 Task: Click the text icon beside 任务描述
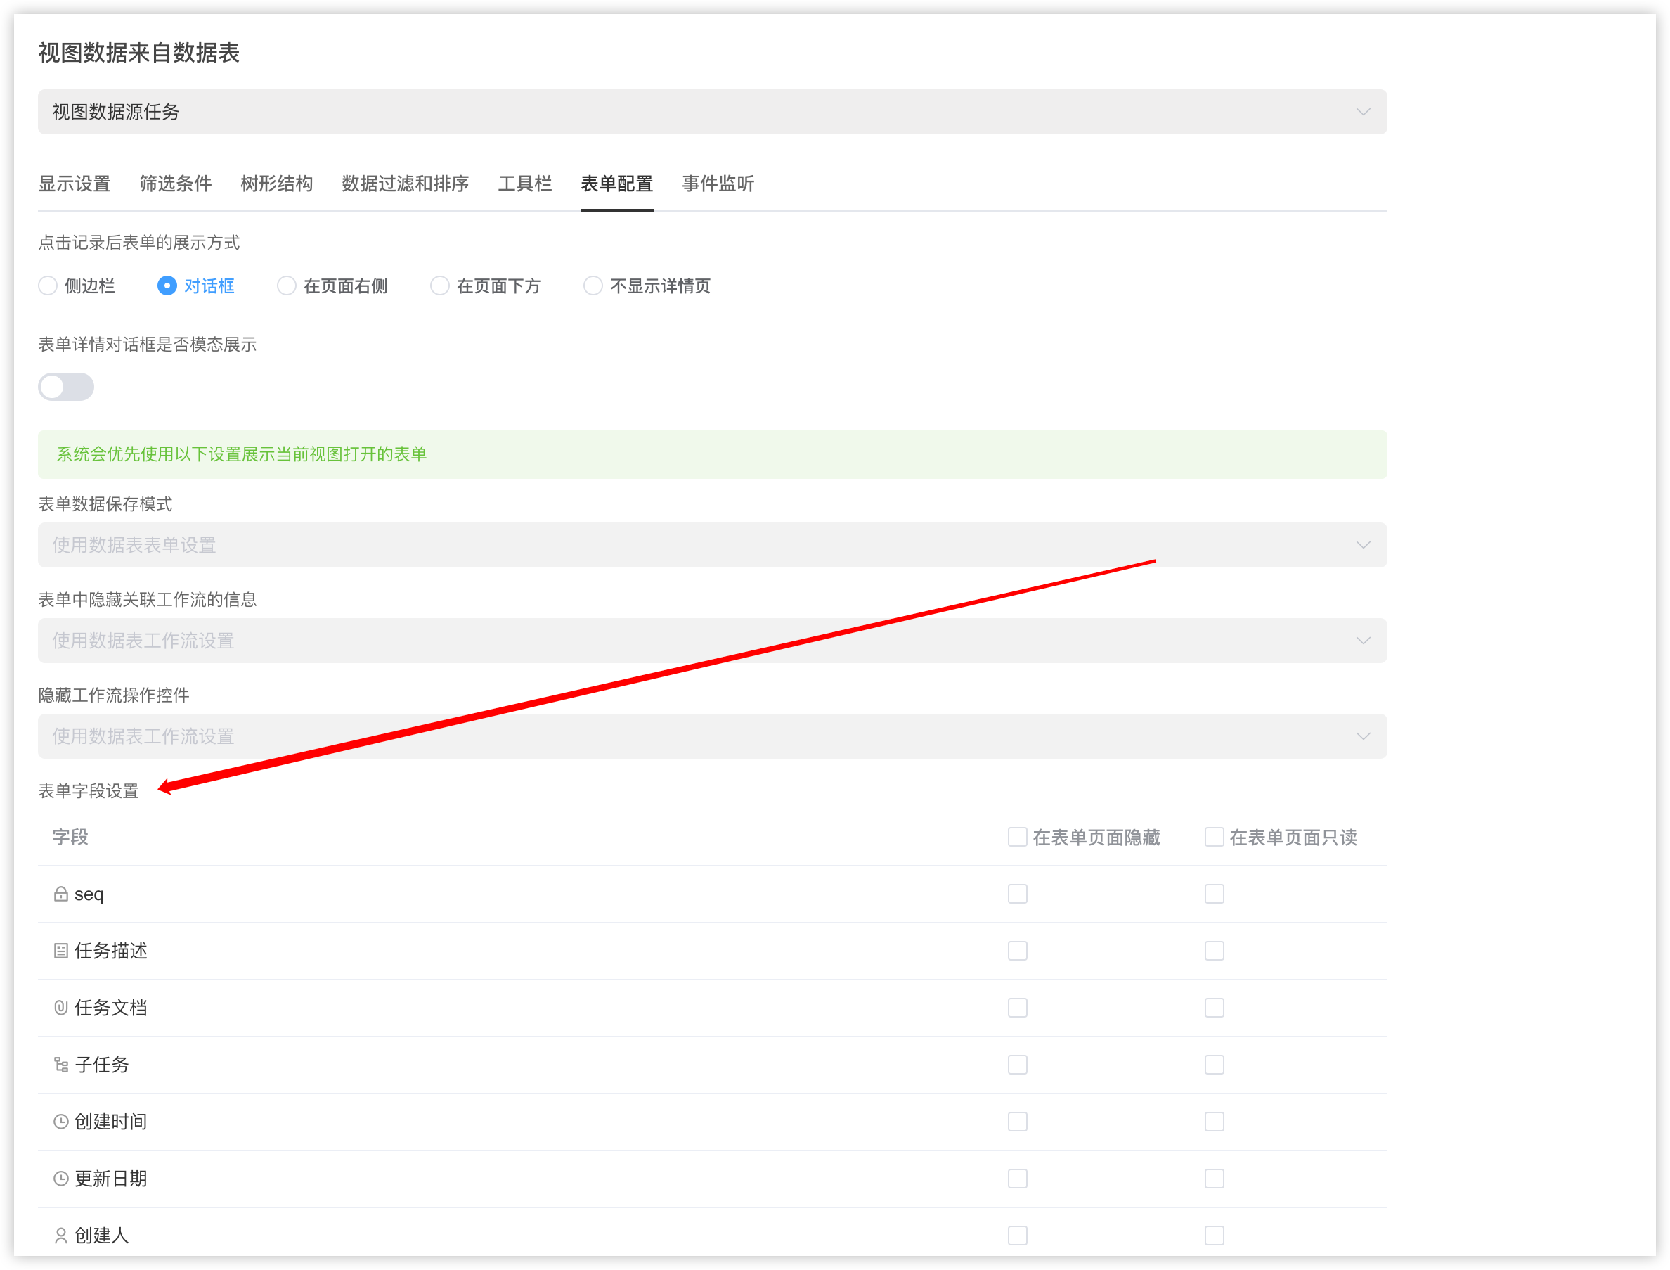61,951
